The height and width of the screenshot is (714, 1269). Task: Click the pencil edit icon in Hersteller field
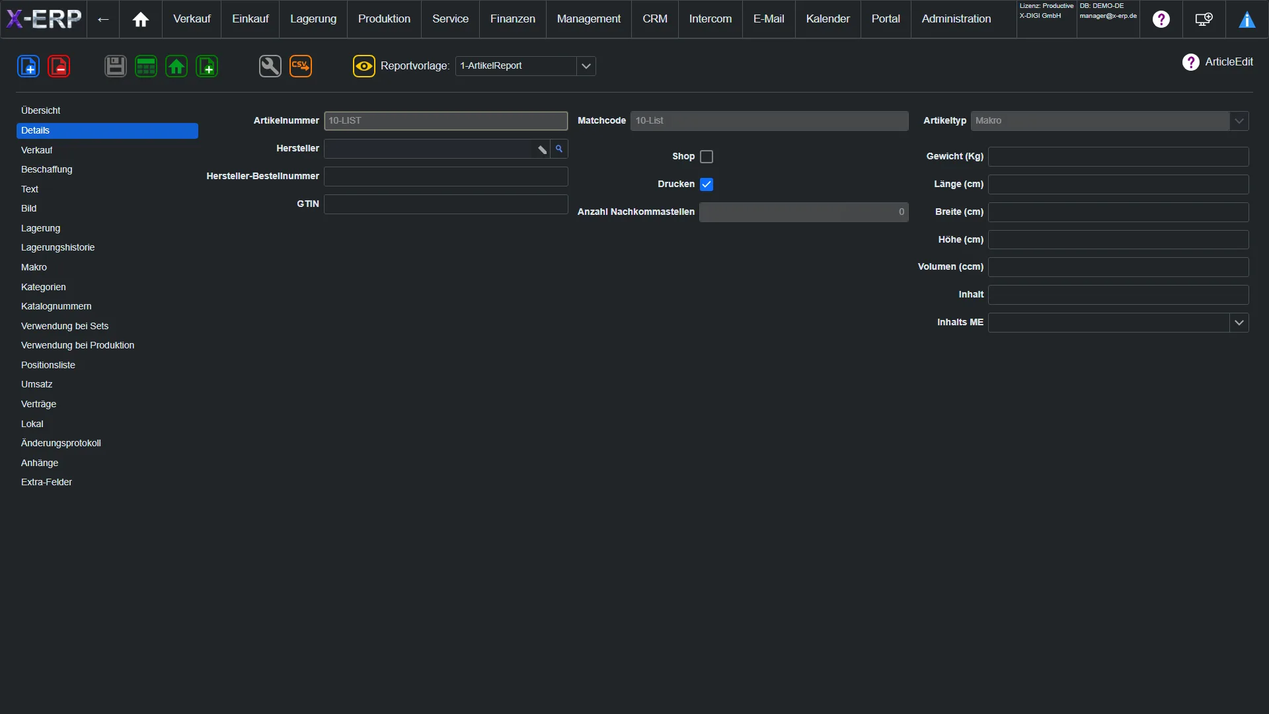542,149
